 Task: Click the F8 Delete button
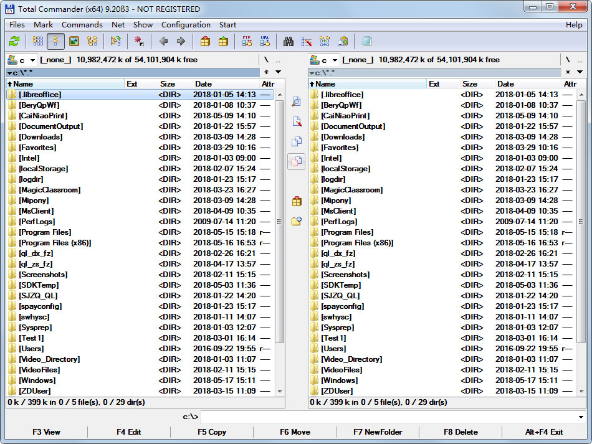pos(461,432)
